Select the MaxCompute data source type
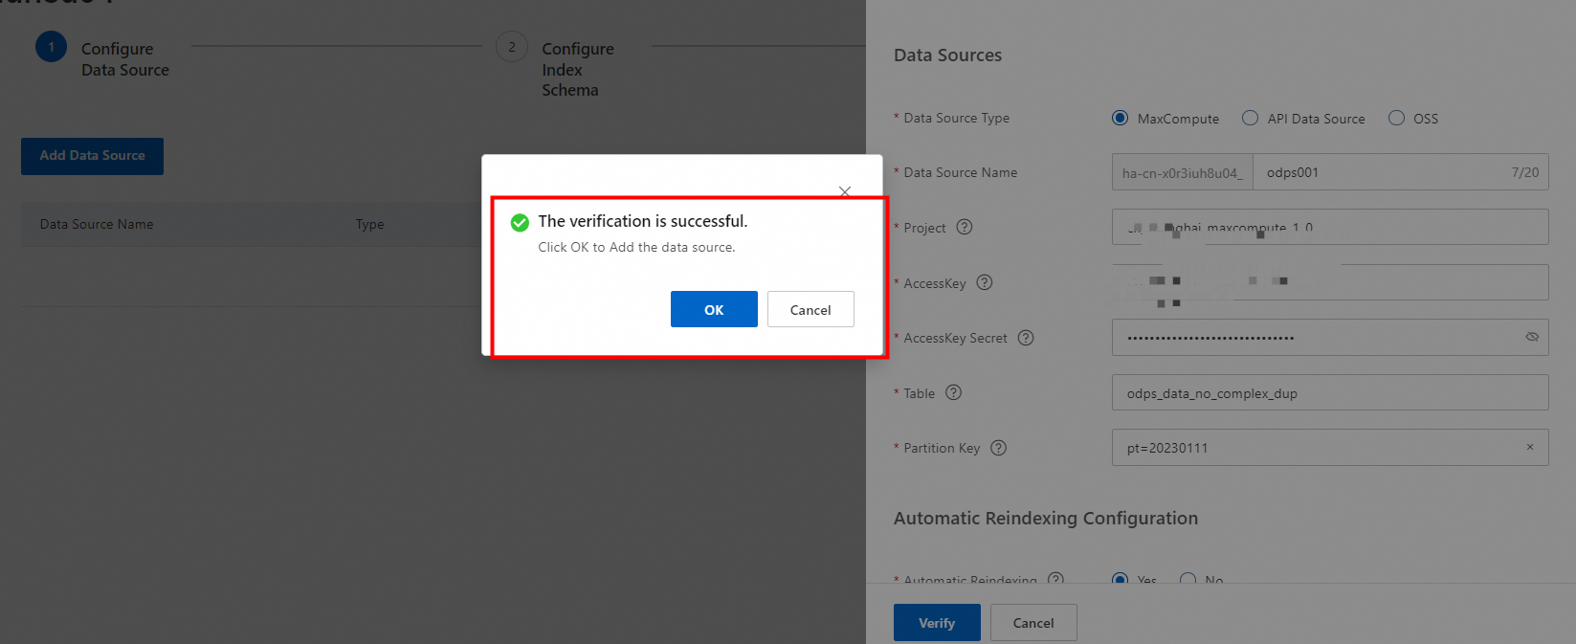The image size is (1576, 644). pyautogui.click(x=1121, y=118)
